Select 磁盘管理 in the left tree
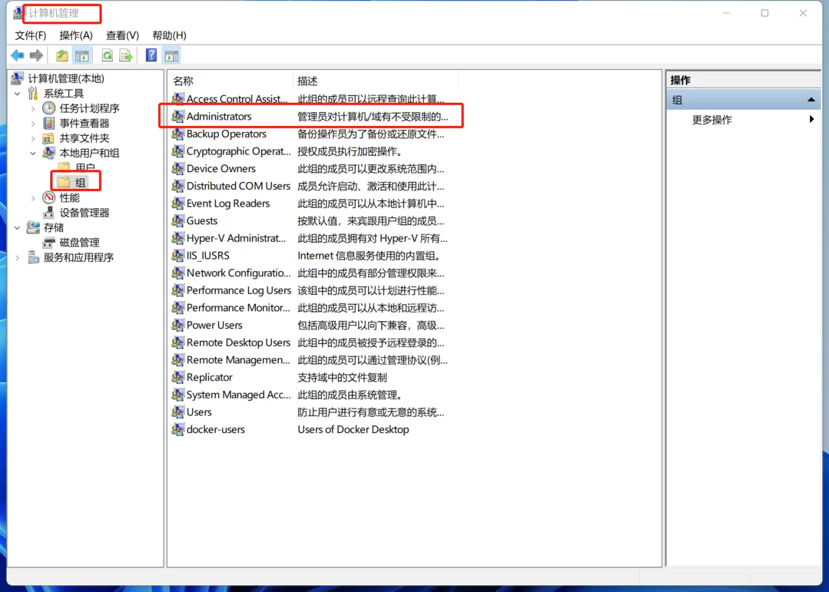The width and height of the screenshot is (829, 592). click(79, 242)
